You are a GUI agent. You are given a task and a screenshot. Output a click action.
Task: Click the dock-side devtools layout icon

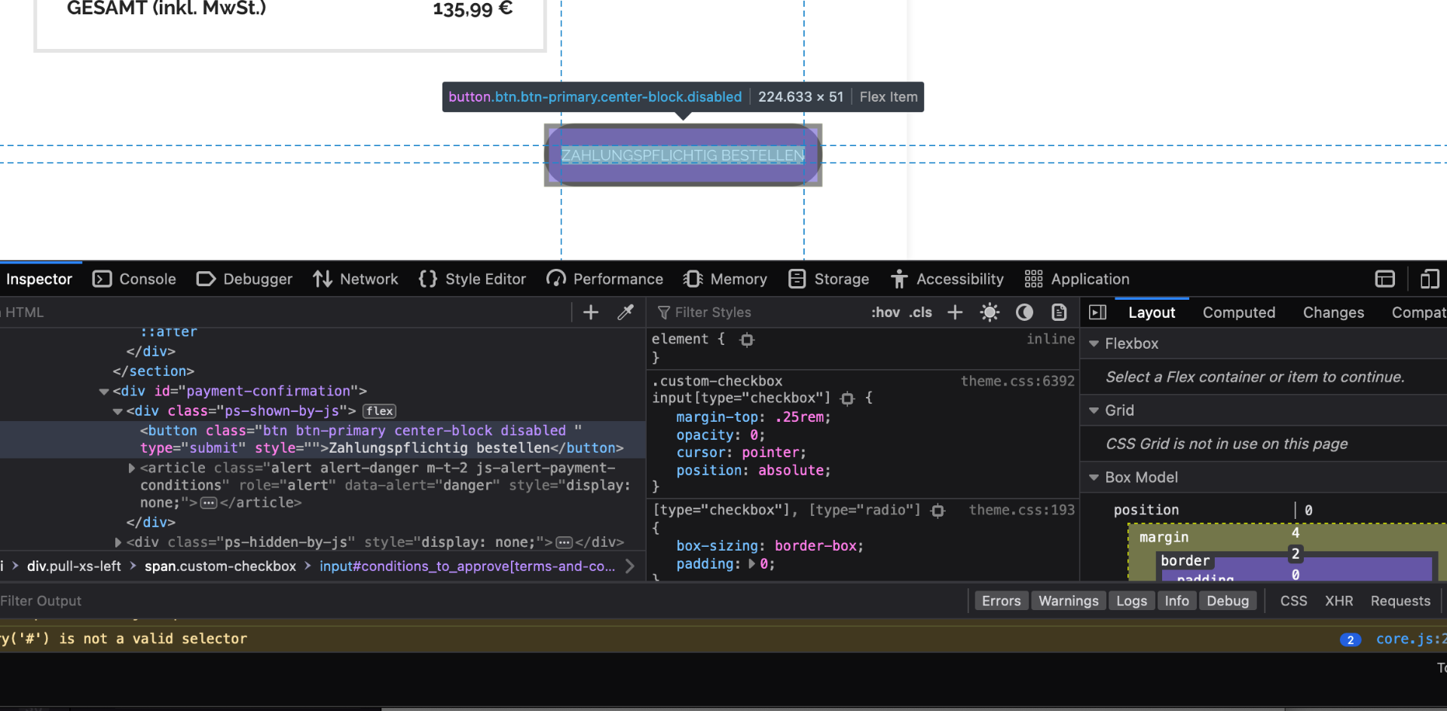coord(1385,279)
